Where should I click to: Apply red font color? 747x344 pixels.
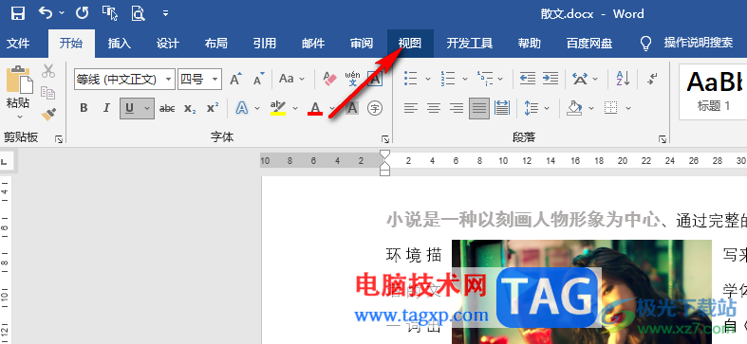[x=315, y=108]
